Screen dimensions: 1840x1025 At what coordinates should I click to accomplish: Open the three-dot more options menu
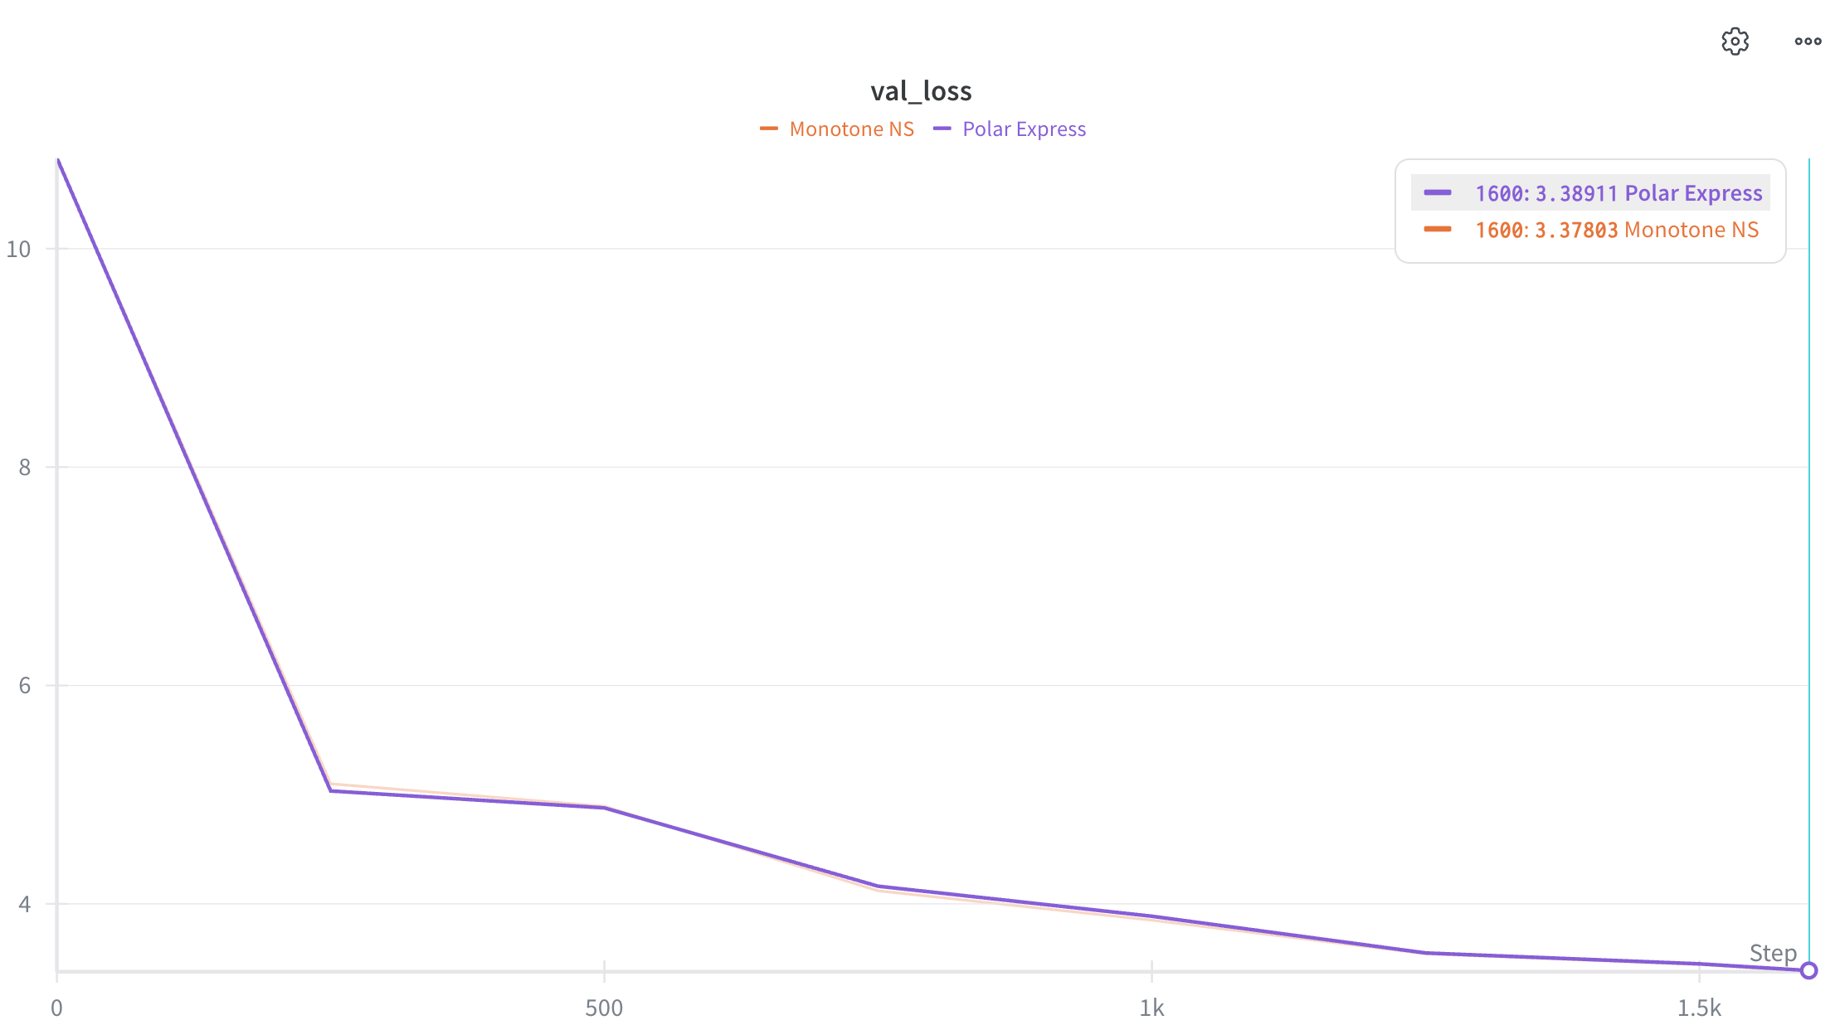1808,41
